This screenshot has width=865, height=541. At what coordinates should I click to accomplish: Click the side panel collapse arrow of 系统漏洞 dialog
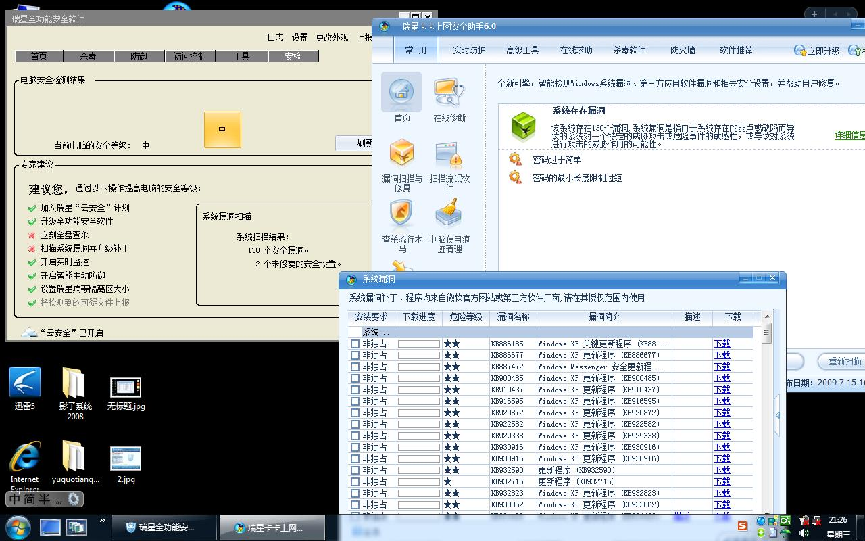click(778, 415)
